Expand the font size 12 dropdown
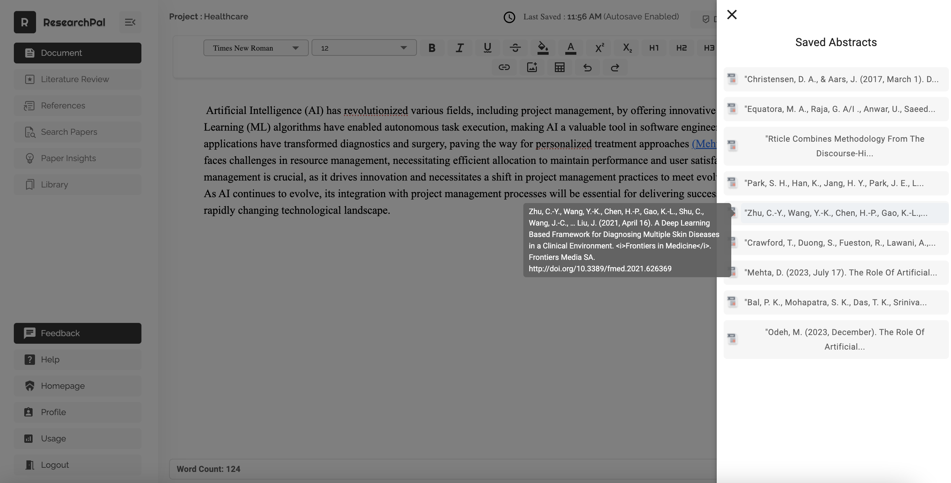Screen dimensions: 951x483 (364, 48)
